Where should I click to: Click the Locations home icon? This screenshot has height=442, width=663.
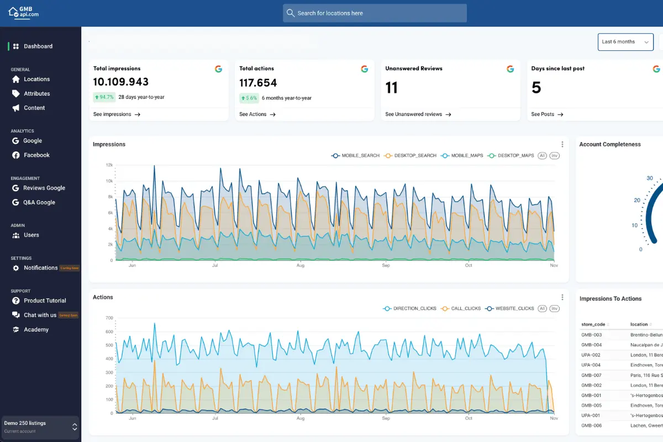point(16,79)
